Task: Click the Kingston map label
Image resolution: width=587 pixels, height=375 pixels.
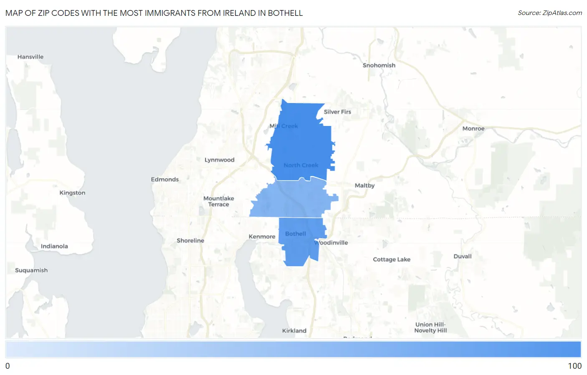Action: [72, 193]
